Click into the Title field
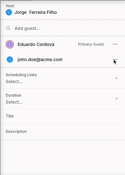125x175 pixels. click(63, 117)
